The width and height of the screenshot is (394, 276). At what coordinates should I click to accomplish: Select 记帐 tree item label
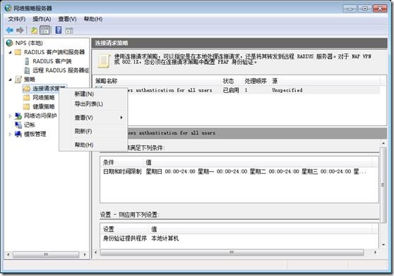click(30, 125)
